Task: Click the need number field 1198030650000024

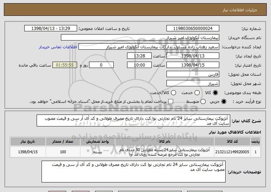Action: pyautogui.click(x=193, y=29)
